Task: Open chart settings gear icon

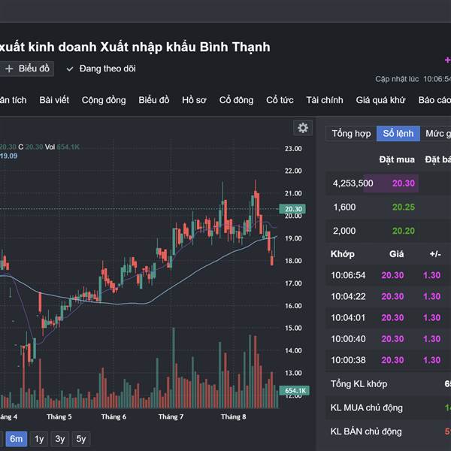Action: click(303, 128)
